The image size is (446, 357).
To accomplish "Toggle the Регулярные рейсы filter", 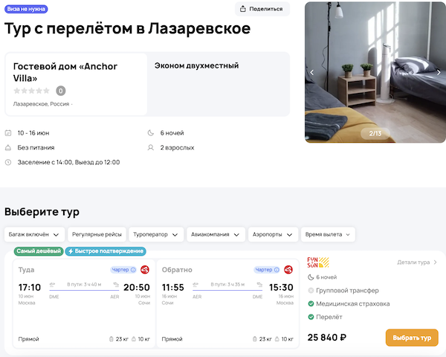I will click(96, 234).
